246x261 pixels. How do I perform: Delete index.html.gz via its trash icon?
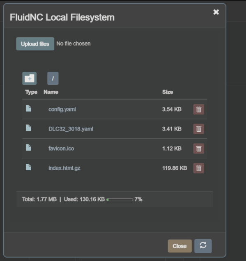[x=198, y=168]
